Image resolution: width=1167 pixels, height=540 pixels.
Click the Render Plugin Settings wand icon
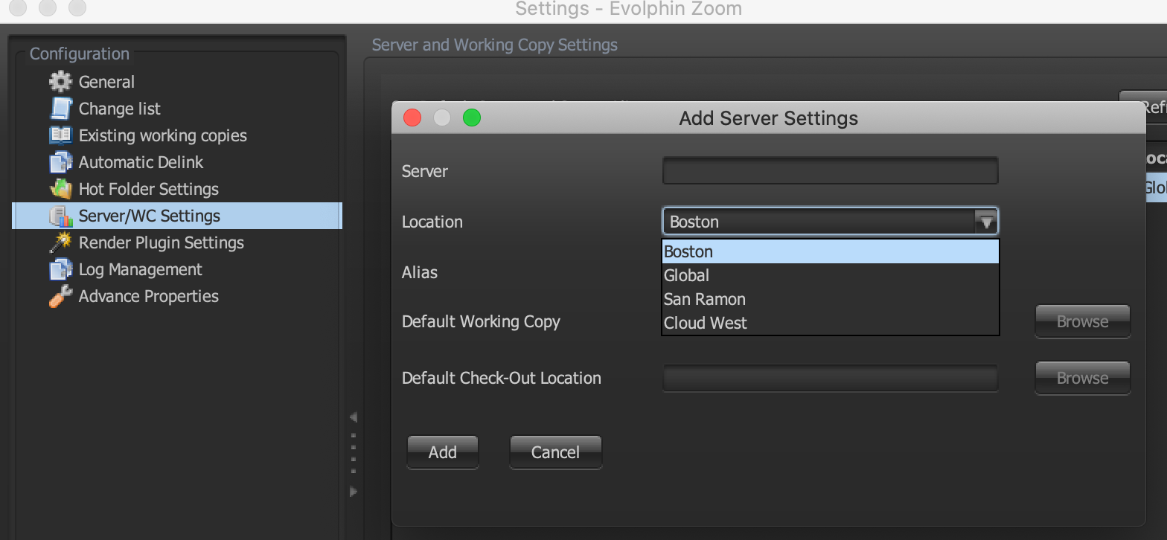[x=60, y=242]
